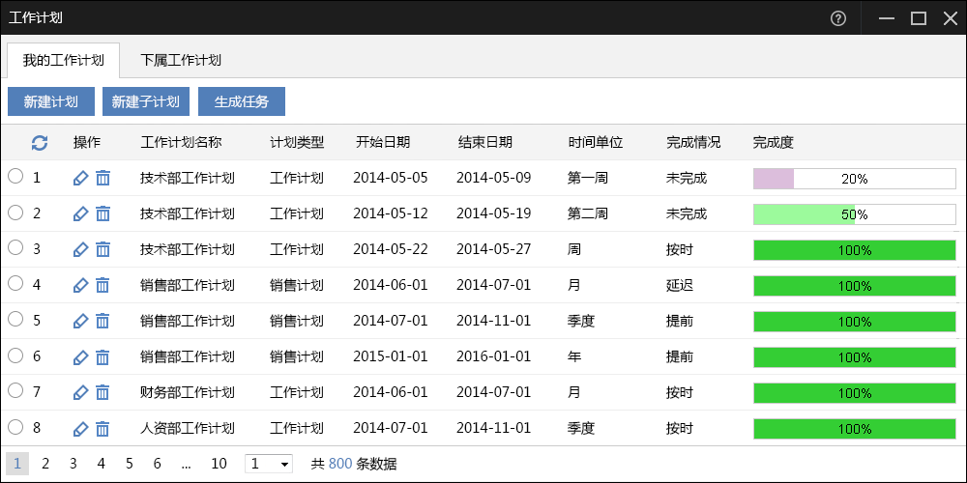Click trash icon for row 7 财务部工作计划
The width and height of the screenshot is (967, 483).
(103, 392)
